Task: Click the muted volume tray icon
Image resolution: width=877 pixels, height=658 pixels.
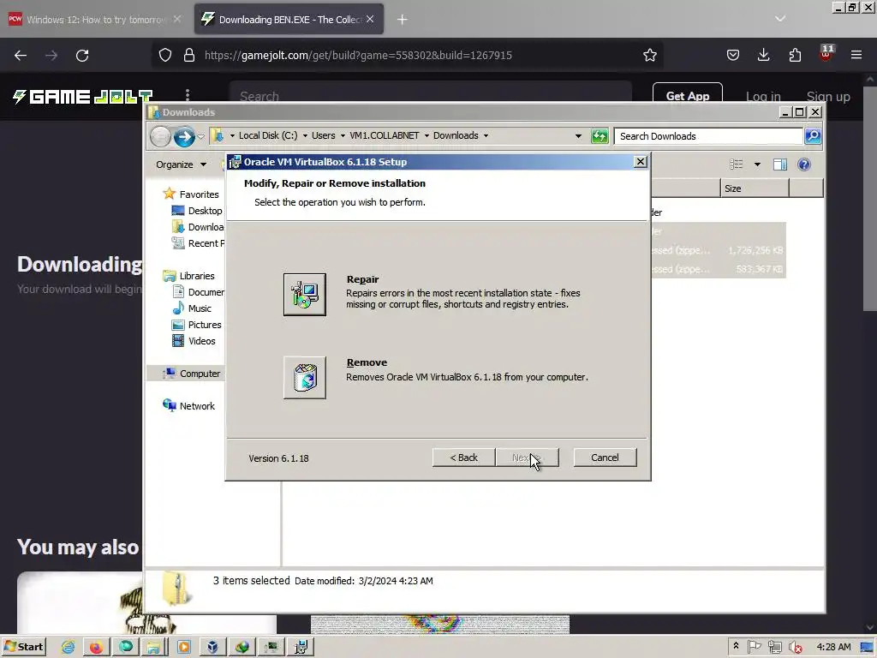Action: (794, 647)
